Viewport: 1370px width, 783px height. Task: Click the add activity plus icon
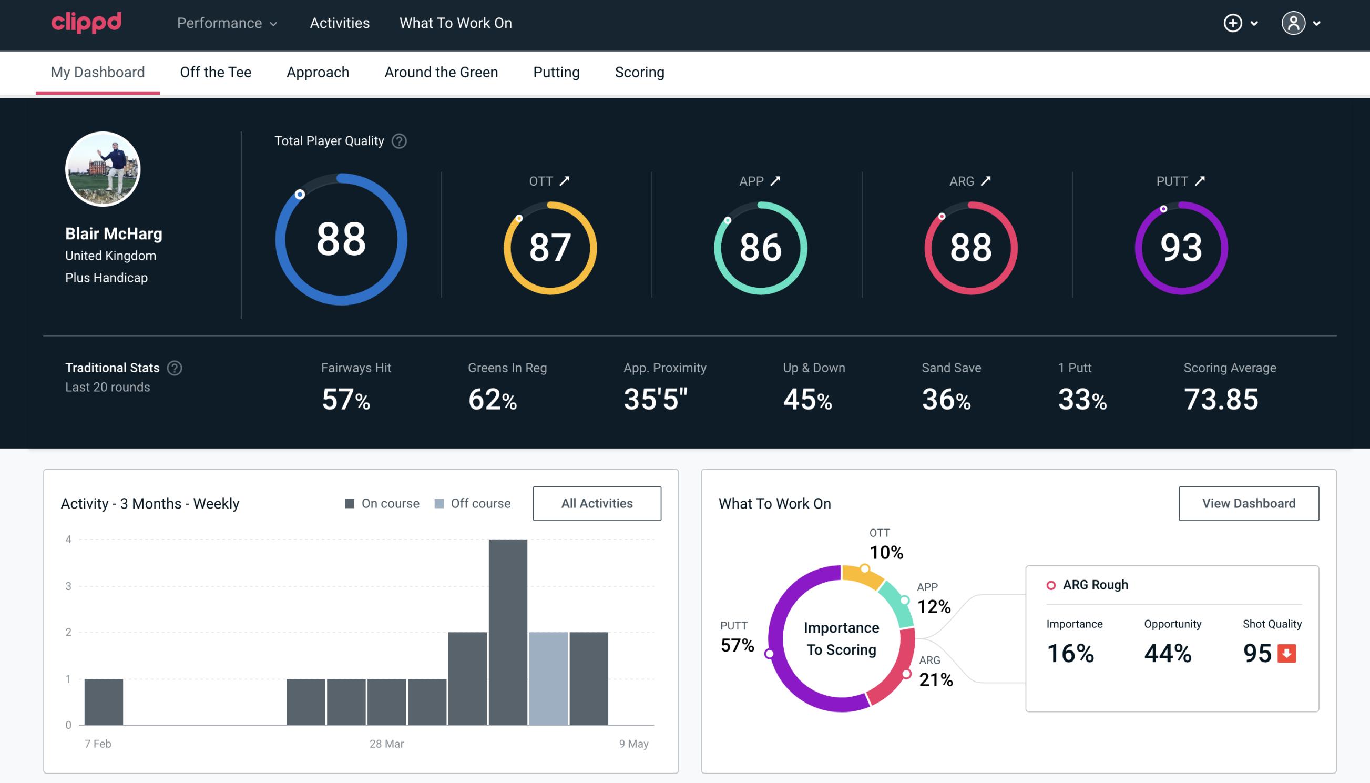click(1233, 23)
